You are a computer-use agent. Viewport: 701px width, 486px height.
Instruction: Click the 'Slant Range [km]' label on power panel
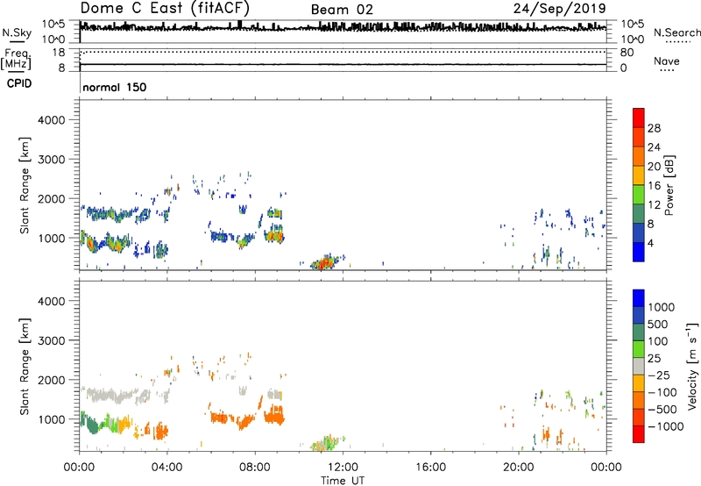(x=25, y=185)
